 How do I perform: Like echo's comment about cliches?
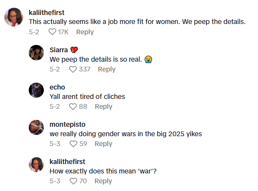tap(73, 107)
